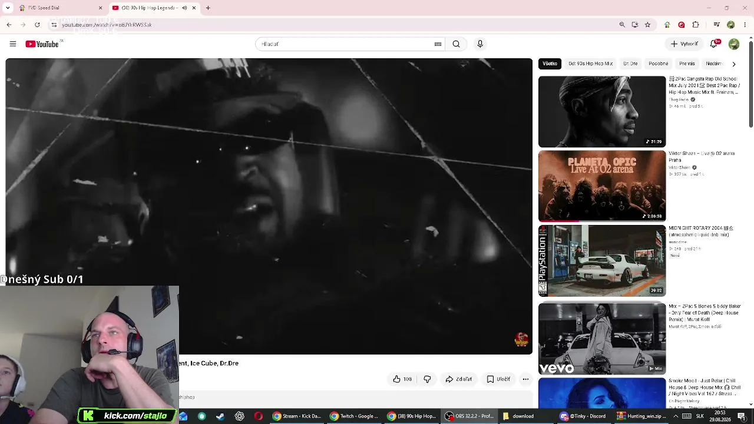Screen dimensions: 754x424
Task: Change the SLK input language
Action: tap(700, 416)
